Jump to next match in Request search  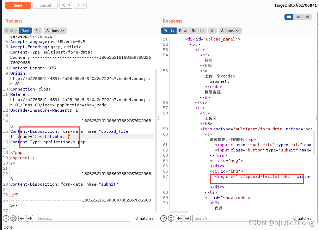pos(30,218)
